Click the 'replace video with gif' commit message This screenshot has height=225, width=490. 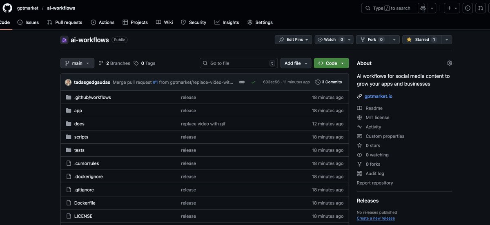203,124
